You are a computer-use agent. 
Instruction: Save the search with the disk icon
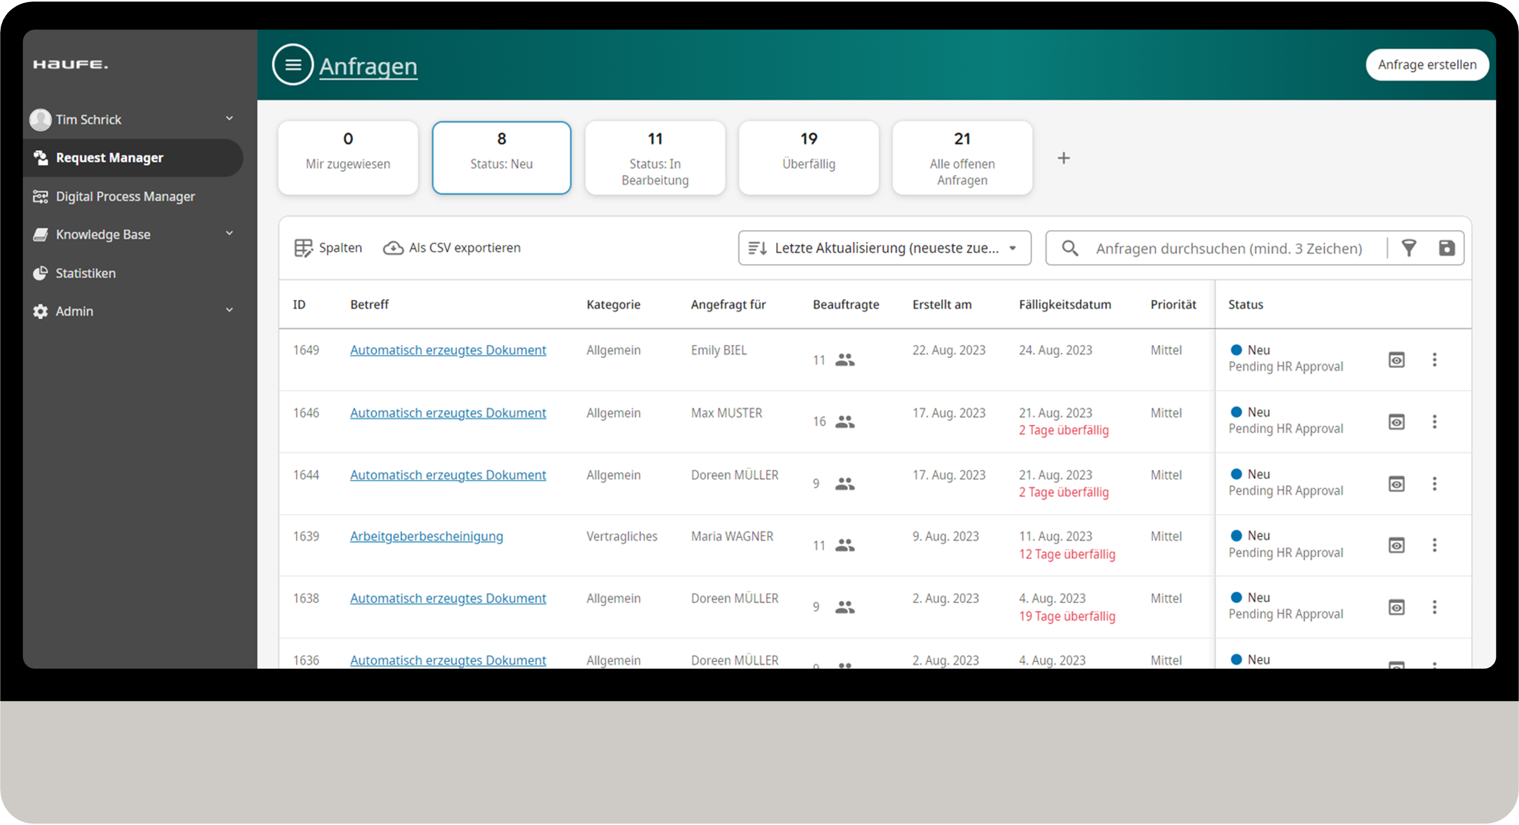point(1447,248)
